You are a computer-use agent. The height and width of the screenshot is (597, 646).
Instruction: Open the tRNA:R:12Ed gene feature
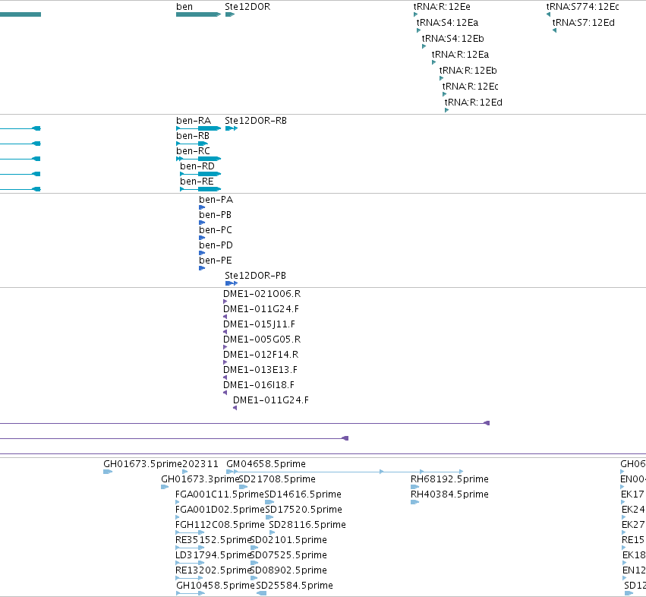pos(474,103)
